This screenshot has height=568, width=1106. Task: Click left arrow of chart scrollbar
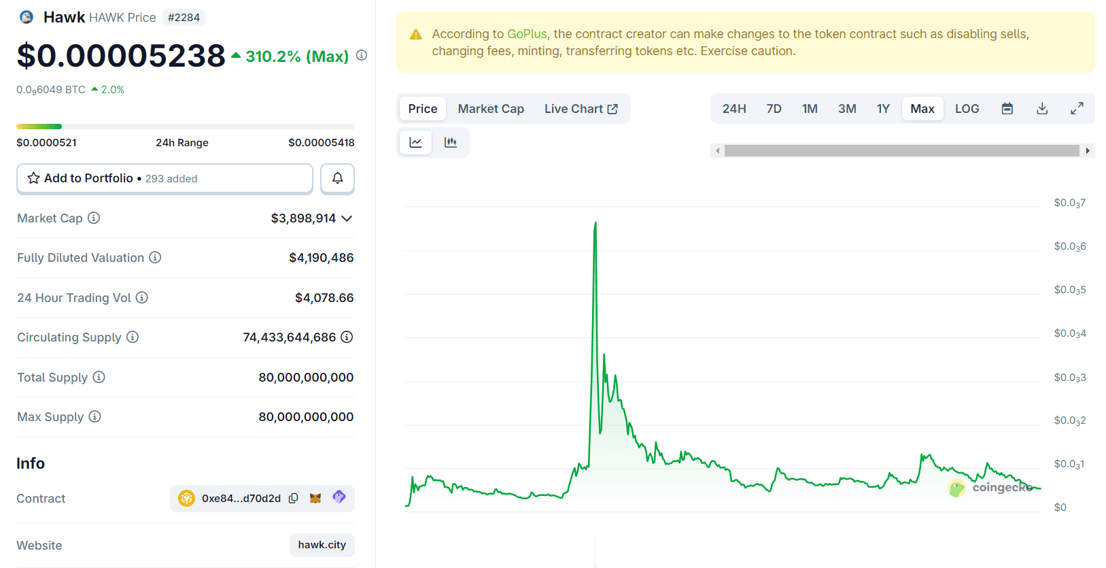pyautogui.click(x=717, y=151)
